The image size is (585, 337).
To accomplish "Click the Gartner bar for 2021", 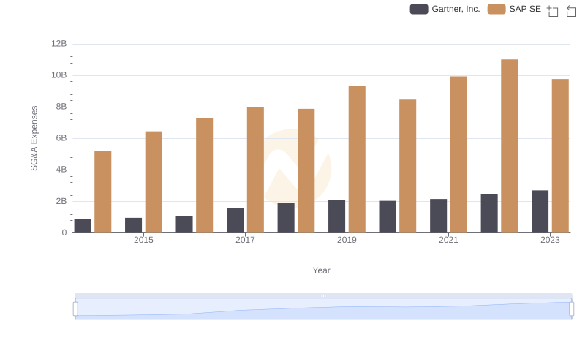I will pyautogui.click(x=438, y=216).
